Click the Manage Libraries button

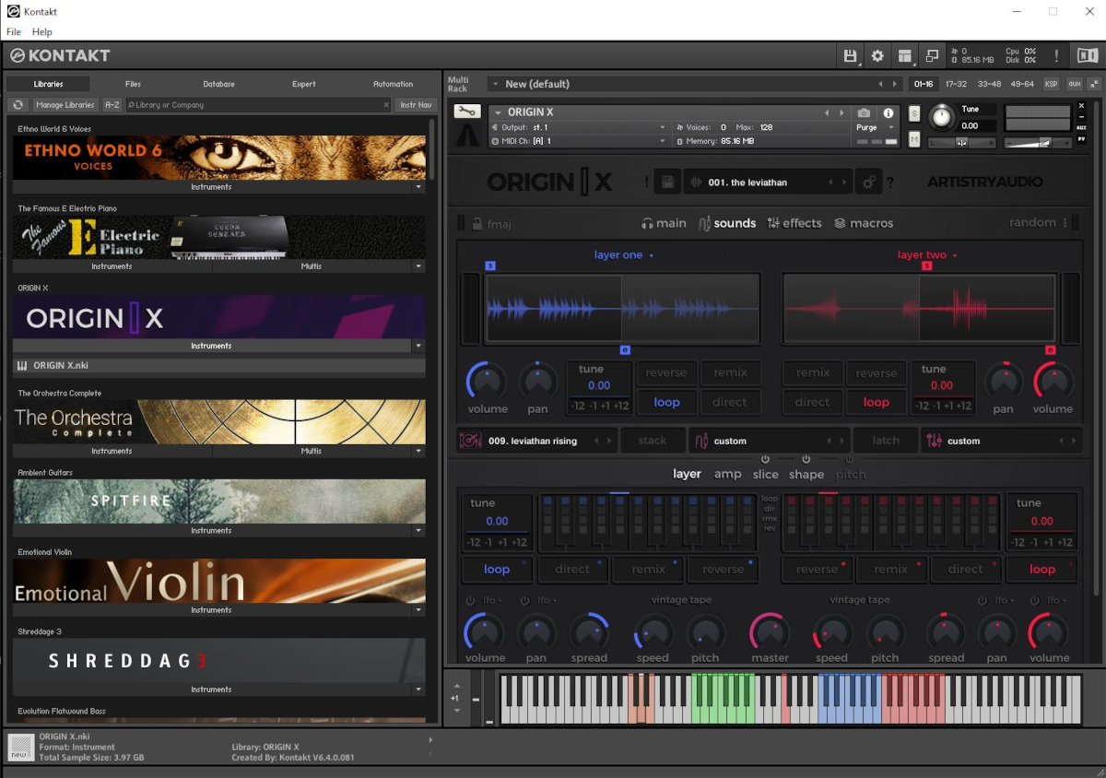click(65, 105)
